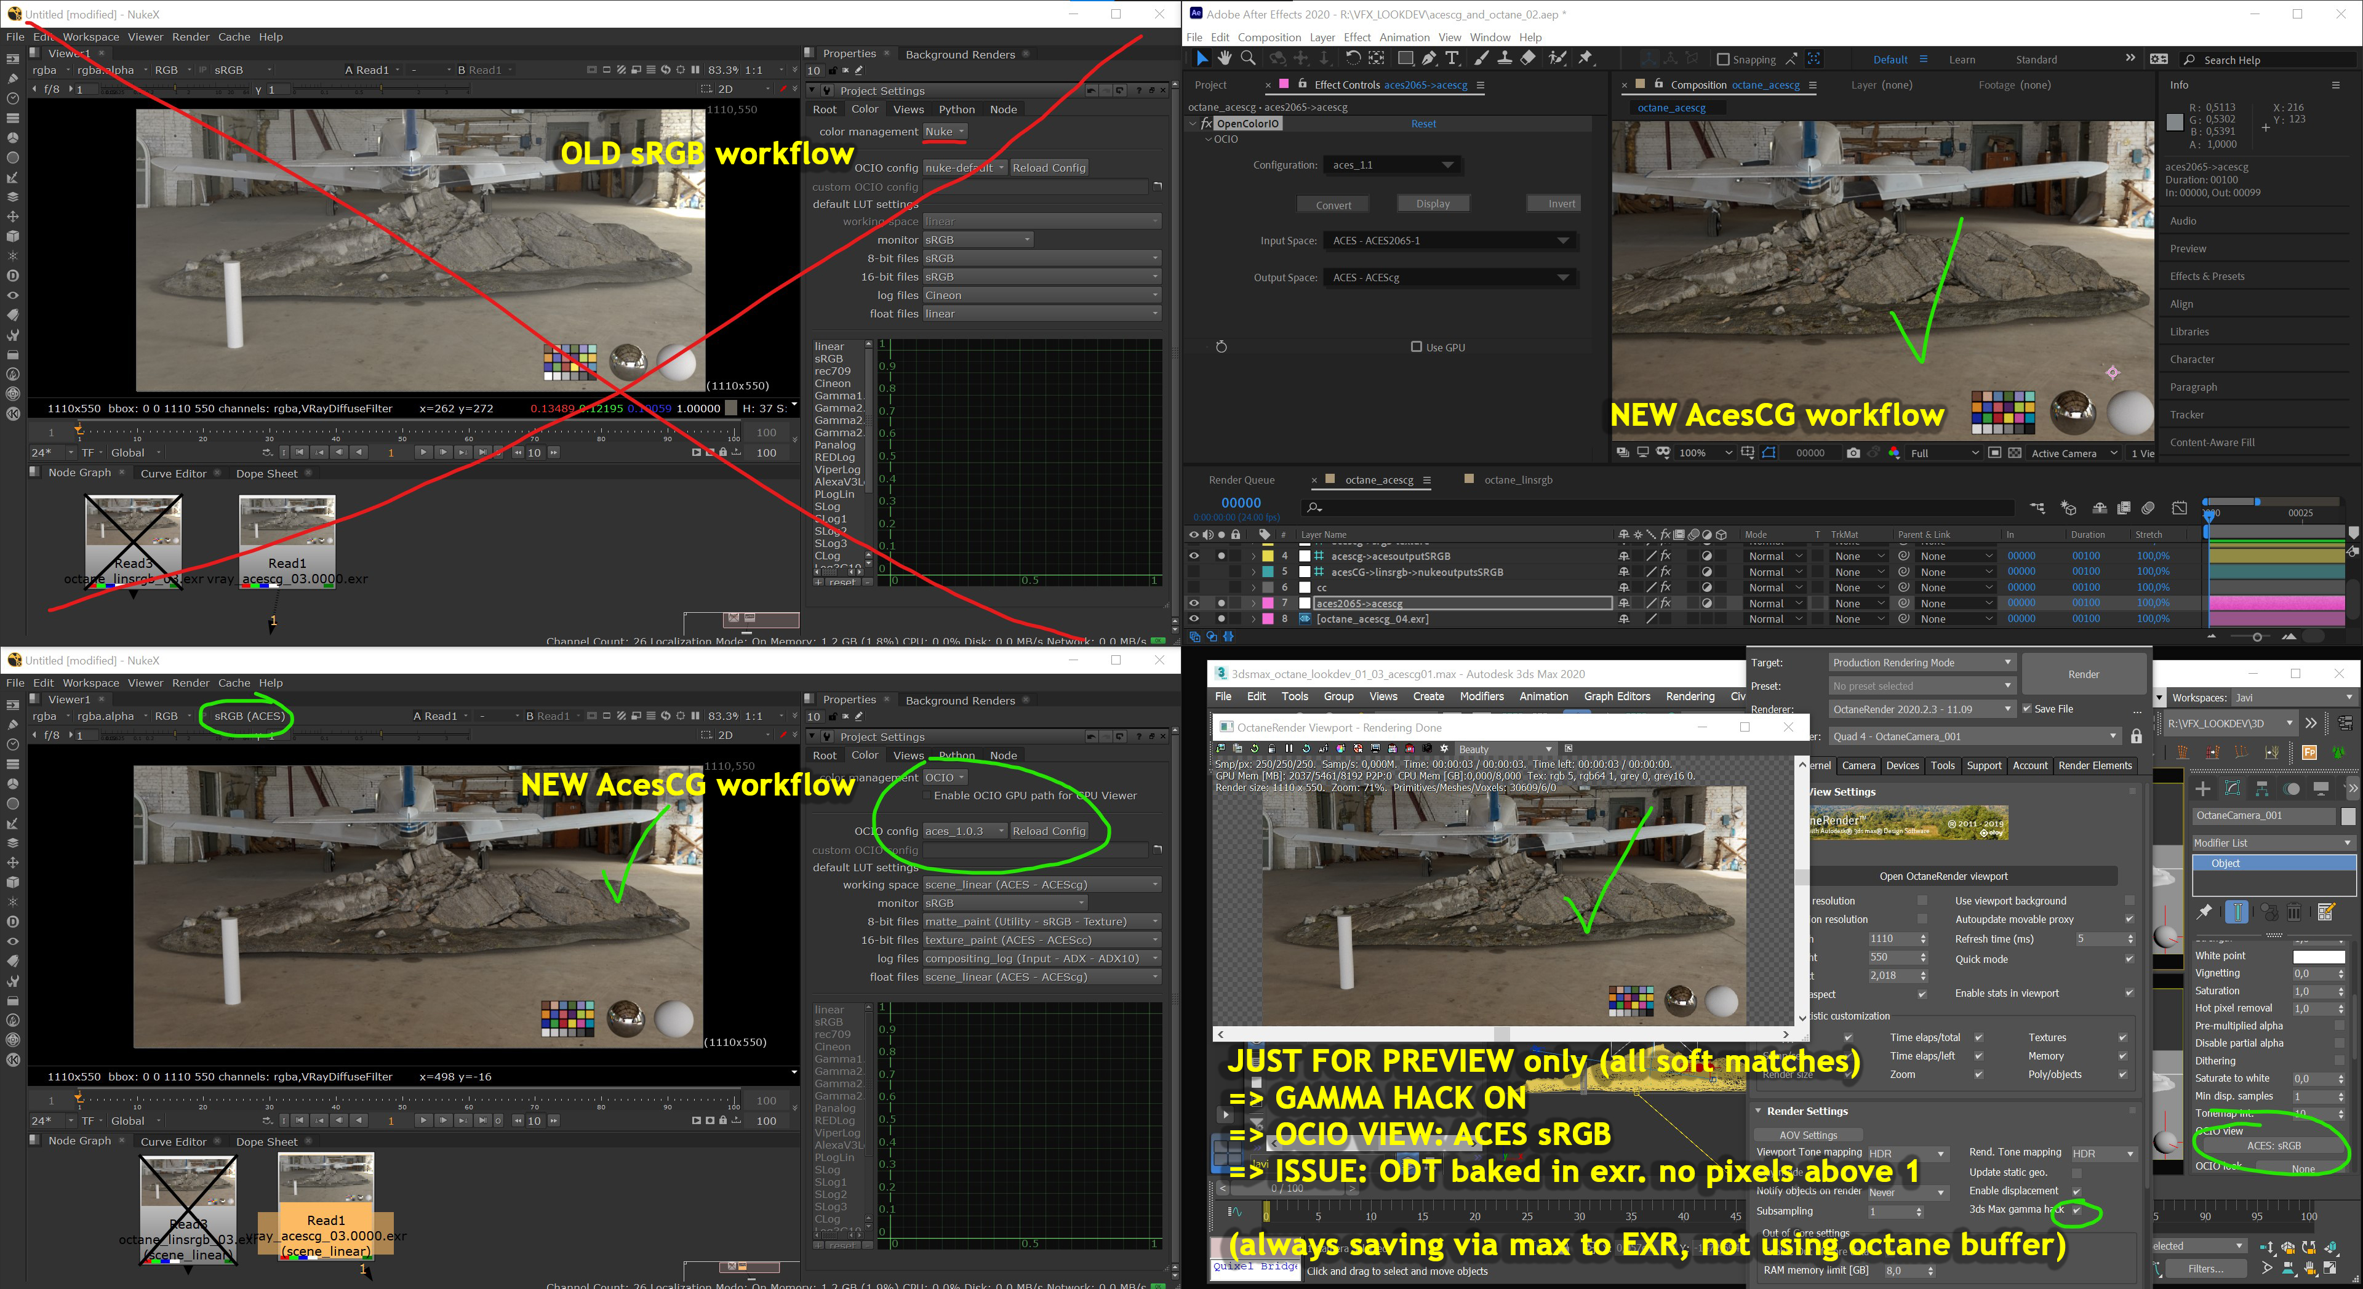Select the Rotation tool in After Effects
Image resolution: width=2363 pixels, height=1289 pixels.
[1353, 58]
